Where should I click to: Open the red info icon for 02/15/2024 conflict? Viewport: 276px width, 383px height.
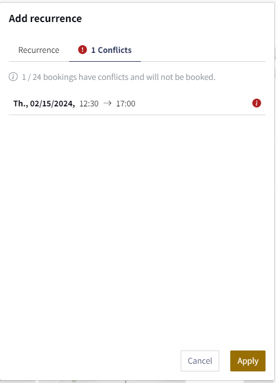pos(257,103)
